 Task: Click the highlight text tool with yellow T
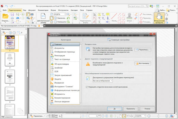[99, 14]
